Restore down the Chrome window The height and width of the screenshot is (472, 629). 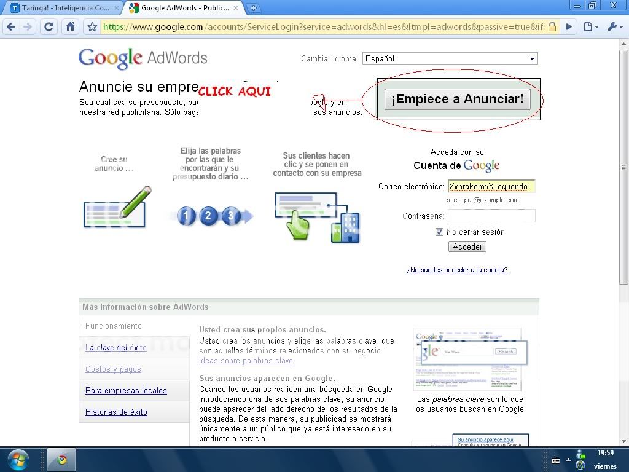593,6
